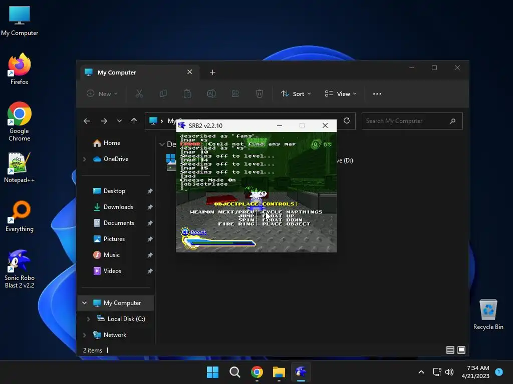
Task: Minimize the SRB2 game window
Action: pyautogui.click(x=280, y=125)
